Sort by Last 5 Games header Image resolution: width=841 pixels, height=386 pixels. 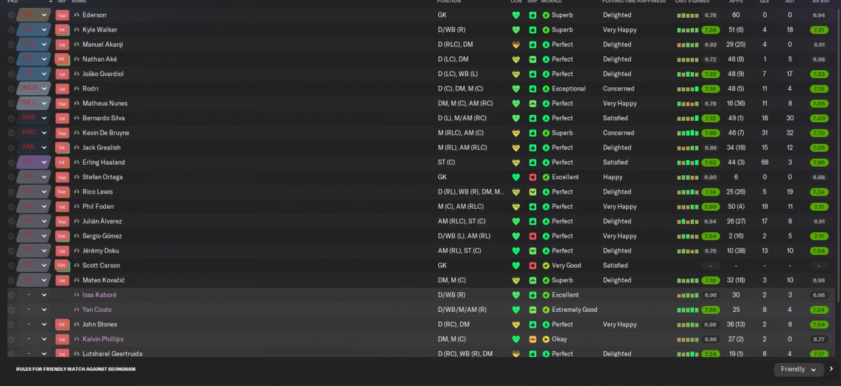(692, 2)
